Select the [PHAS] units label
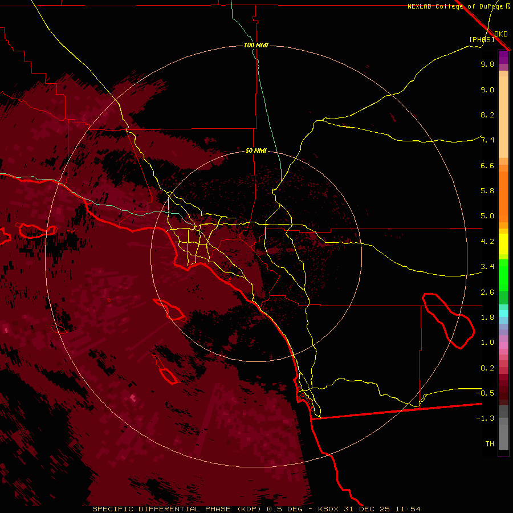513x513 pixels. click(x=482, y=39)
